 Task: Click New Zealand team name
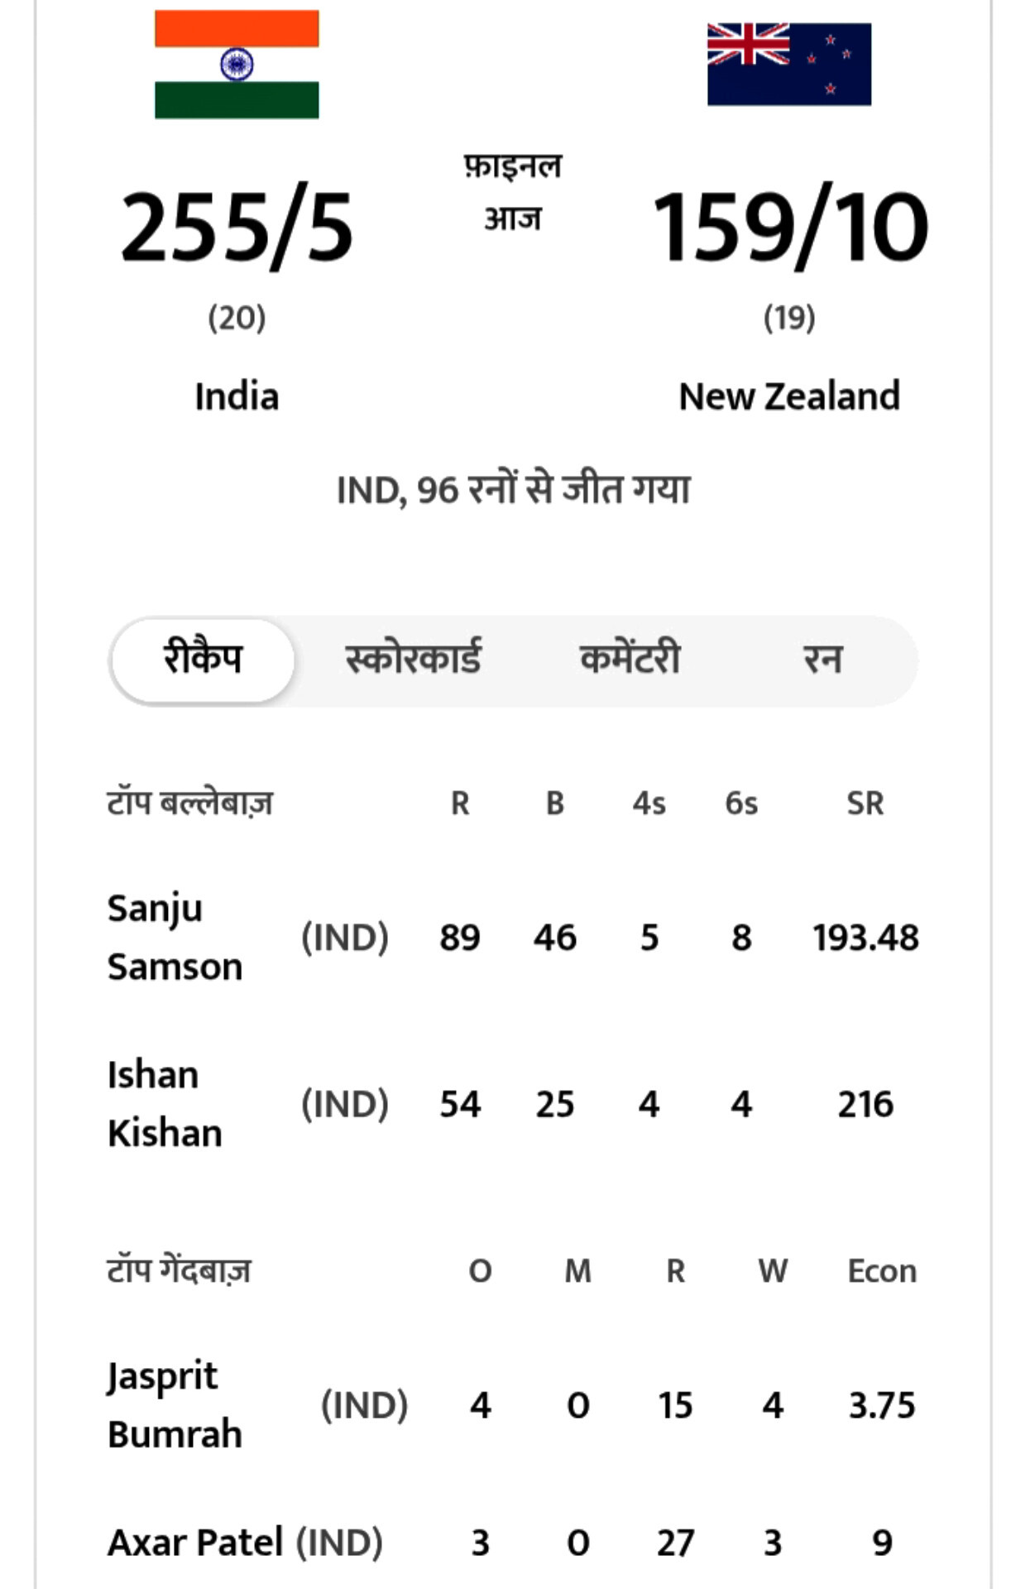[x=788, y=396]
